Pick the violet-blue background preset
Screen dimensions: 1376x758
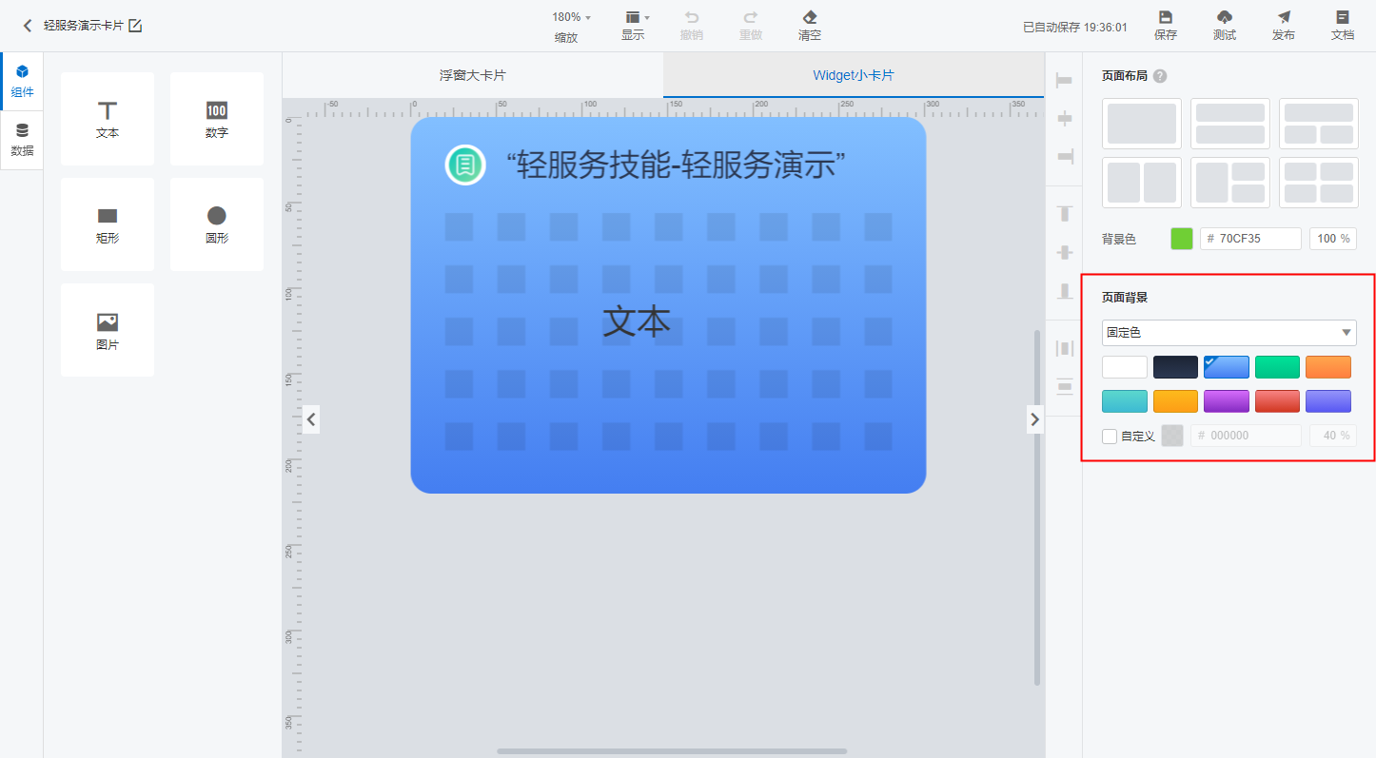(1328, 401)
